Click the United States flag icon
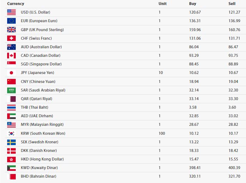 (x=11, y=12)
